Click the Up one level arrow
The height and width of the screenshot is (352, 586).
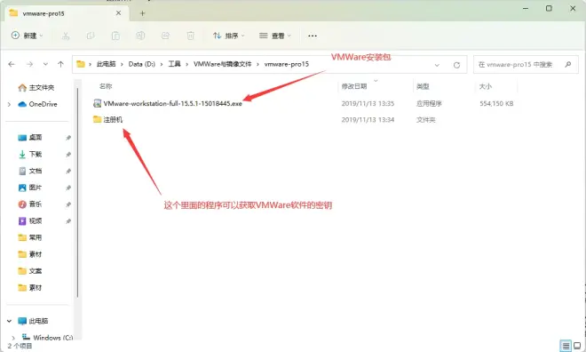60,64
